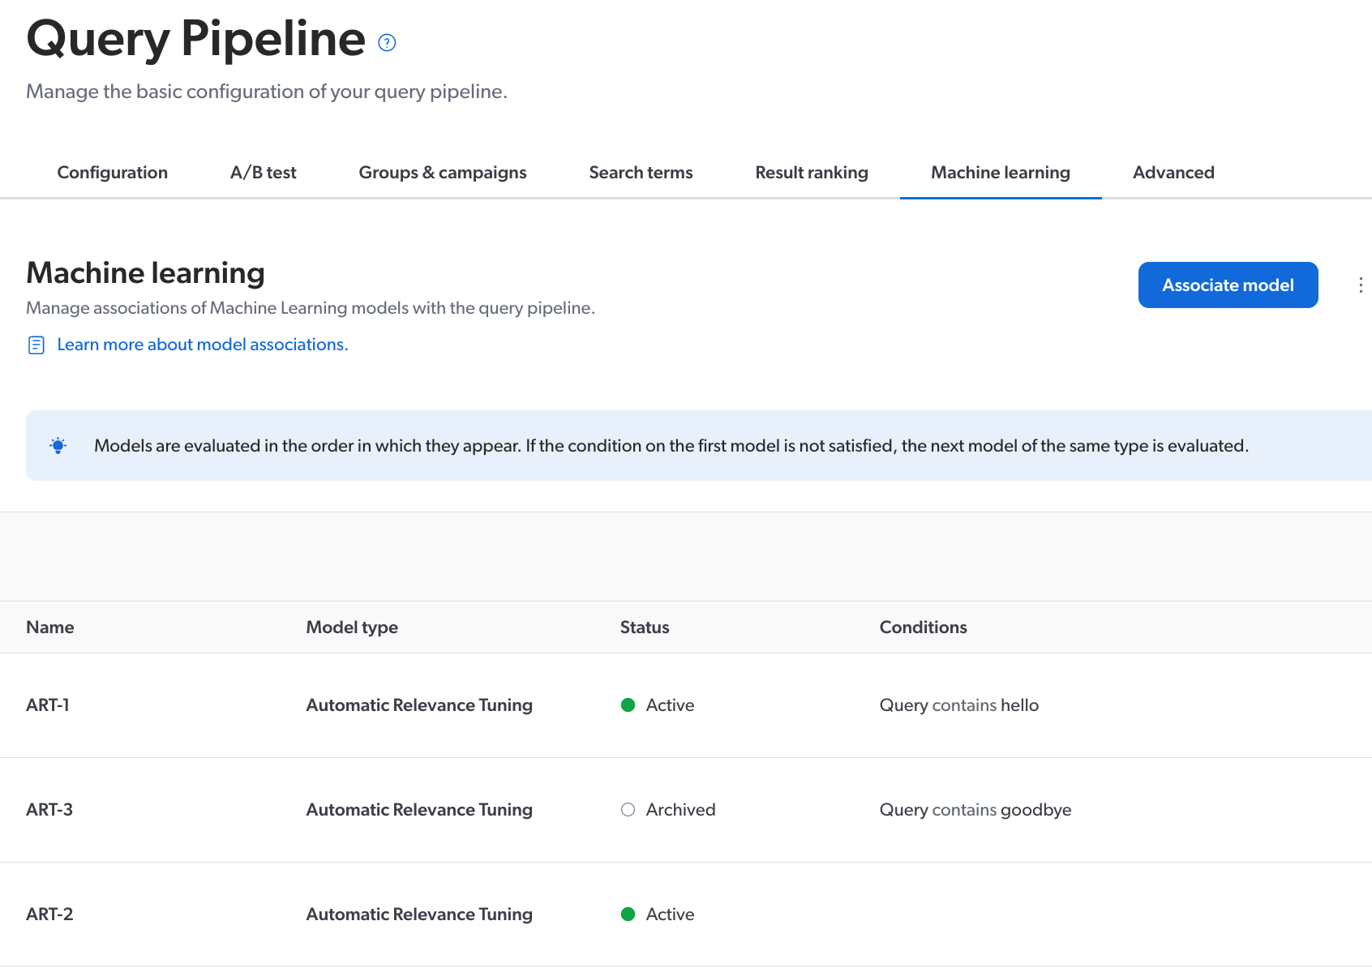Viewport: 1372px width, 968px height.
Task: Open the Result ranking tab
Action: pos(812,173)
